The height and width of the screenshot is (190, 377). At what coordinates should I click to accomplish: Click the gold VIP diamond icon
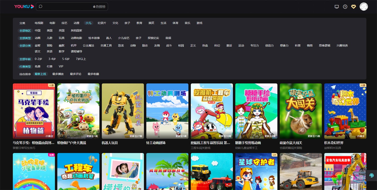click(353, 7)
